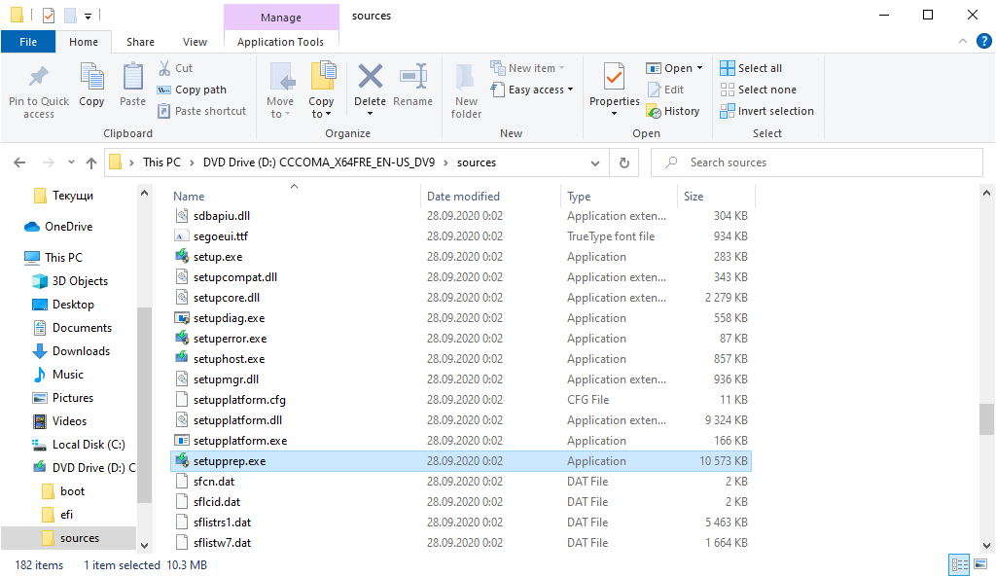Viewport: 996px width, 577px height.
Task: Open 3D Objects in navigation pane
Action: [x=70, y=281]
